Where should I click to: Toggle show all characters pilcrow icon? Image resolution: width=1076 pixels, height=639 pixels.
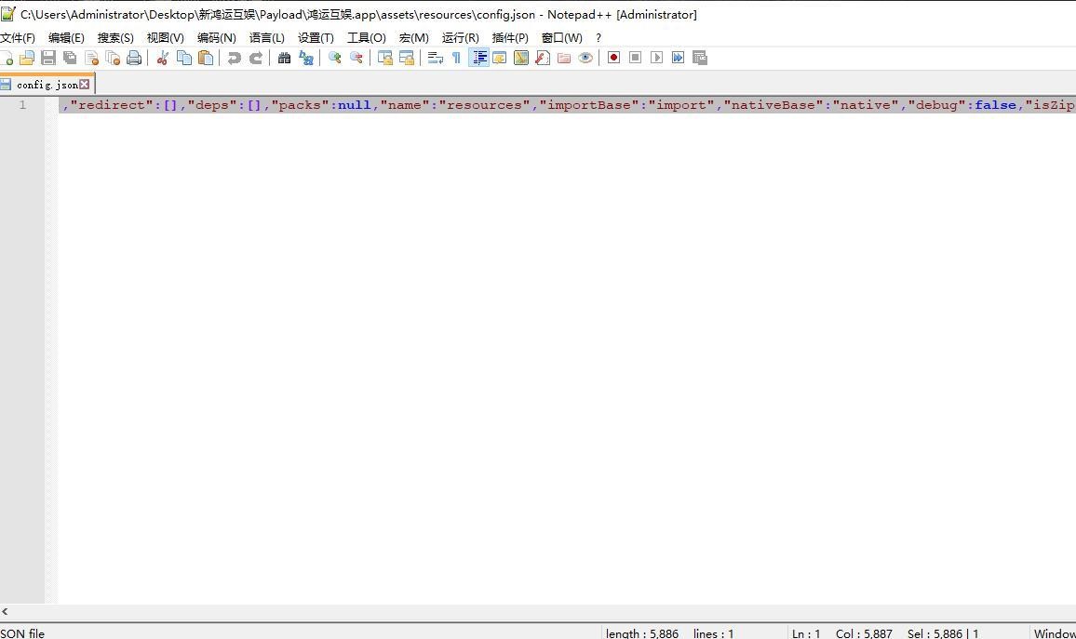point(456,58)
